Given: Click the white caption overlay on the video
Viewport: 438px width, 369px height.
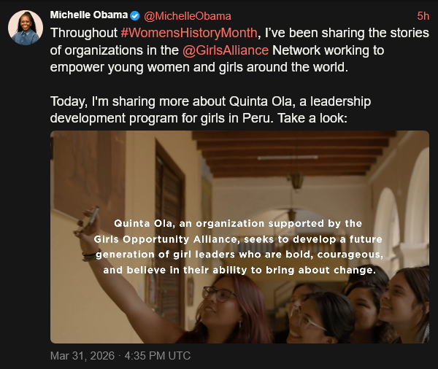Looking at the screenshot, I should pos(239,246).
